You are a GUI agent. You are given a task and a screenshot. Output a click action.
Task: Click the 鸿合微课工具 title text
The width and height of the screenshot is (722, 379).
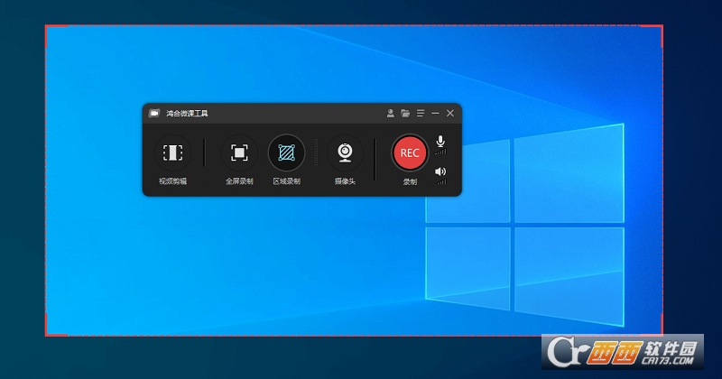pos(188,114)
